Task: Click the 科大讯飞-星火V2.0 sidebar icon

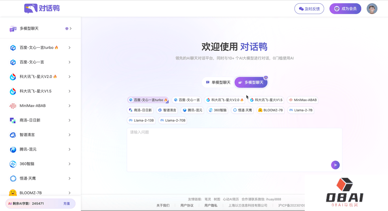Action: coord(13,77)
